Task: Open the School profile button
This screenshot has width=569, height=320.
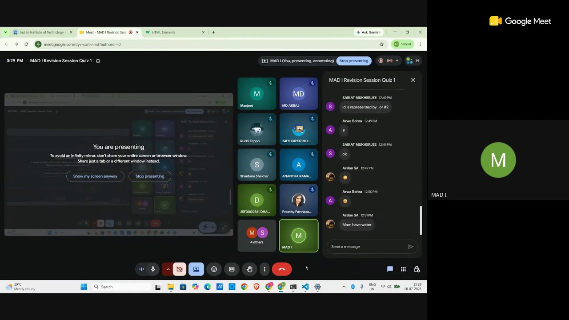Action: (402, 44)
